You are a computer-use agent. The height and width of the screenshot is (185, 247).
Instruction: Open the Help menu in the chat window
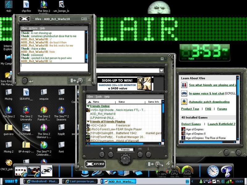pos(42,28)
